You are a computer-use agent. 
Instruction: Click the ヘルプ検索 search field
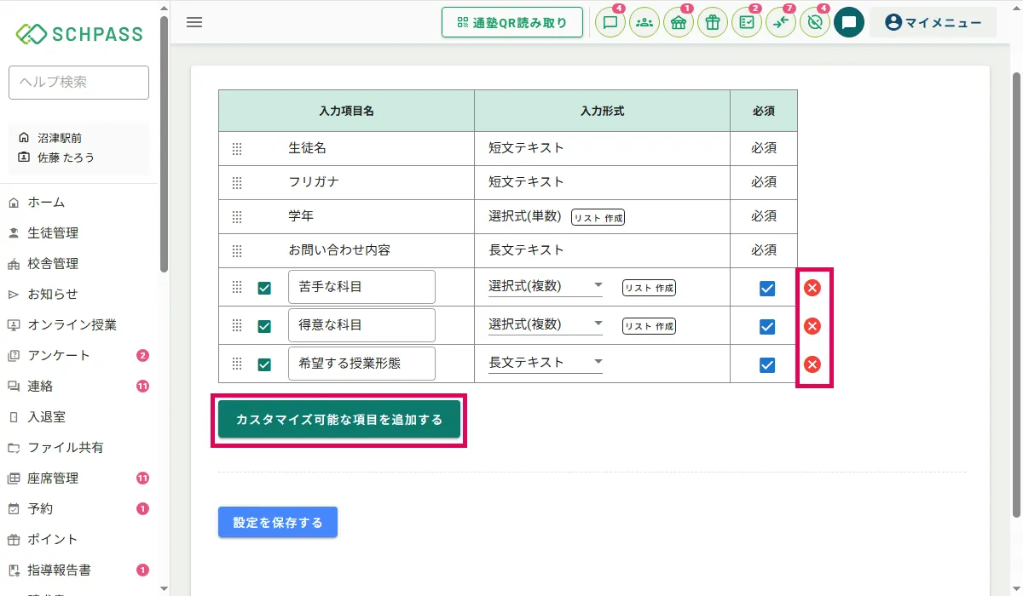78,83
